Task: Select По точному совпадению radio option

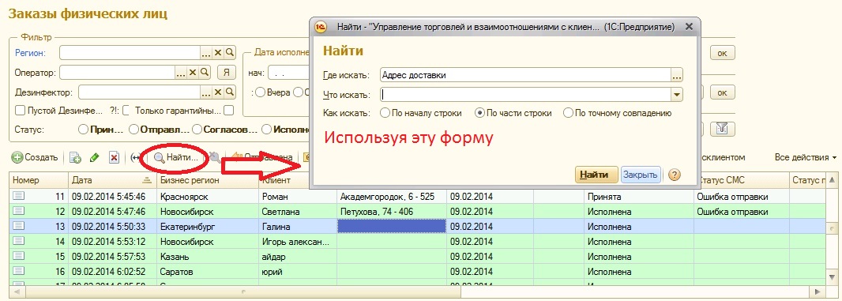Action: tap(568, 114)
